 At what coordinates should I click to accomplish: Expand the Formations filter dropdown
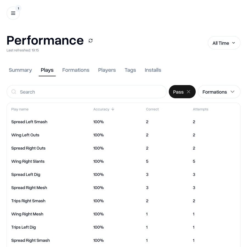[x=219, y=92]
